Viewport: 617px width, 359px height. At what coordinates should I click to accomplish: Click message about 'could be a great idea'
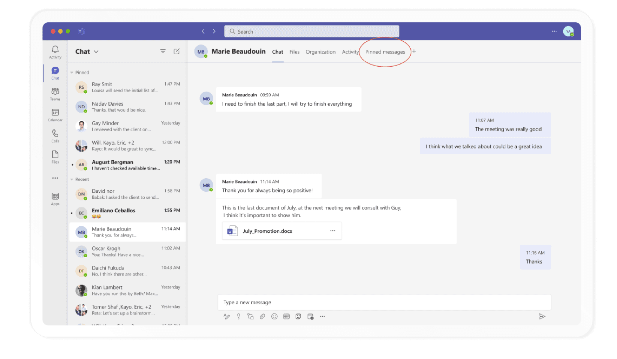(x=485, y=146)
